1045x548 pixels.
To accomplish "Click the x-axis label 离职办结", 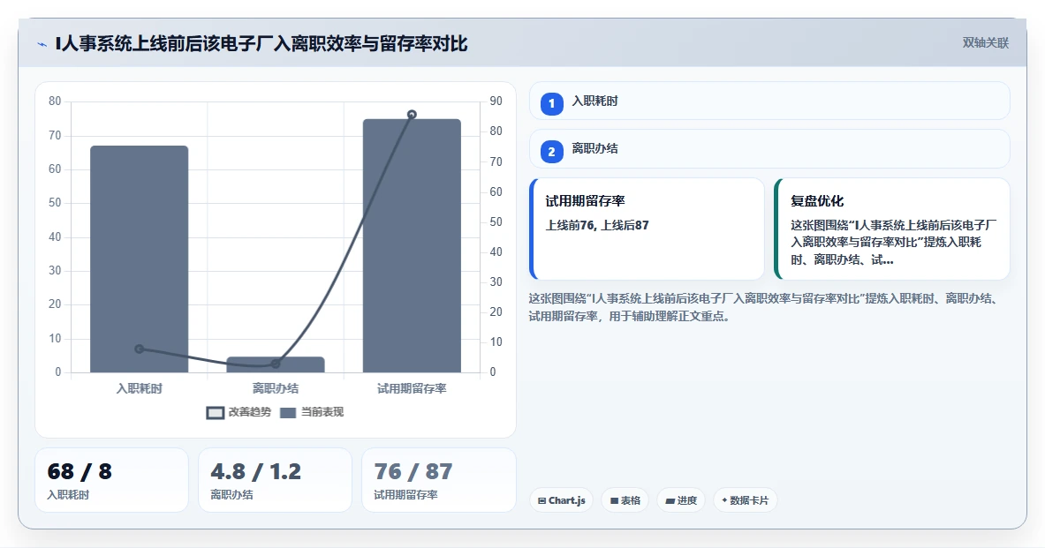I will click(276, 389).
